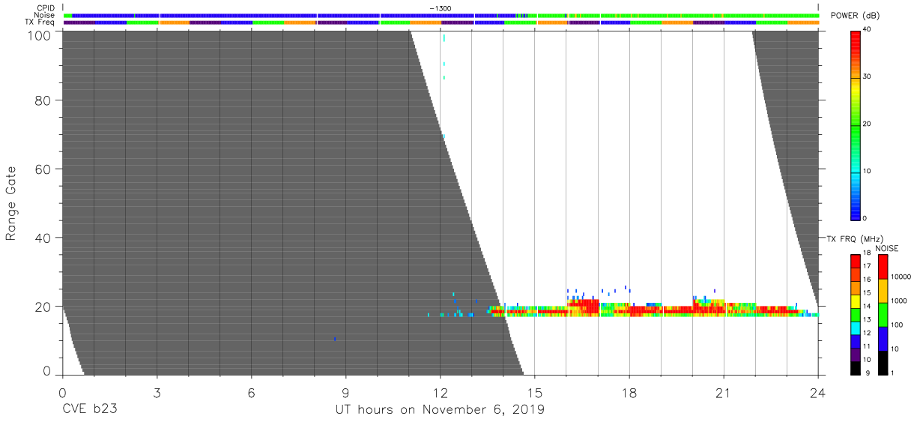
Task: Click the Noise row label at top left
Action: tap(45, 15)
